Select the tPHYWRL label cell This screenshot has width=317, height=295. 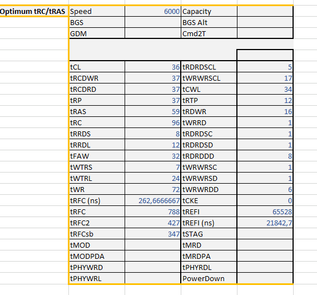[x=97, y=278]
